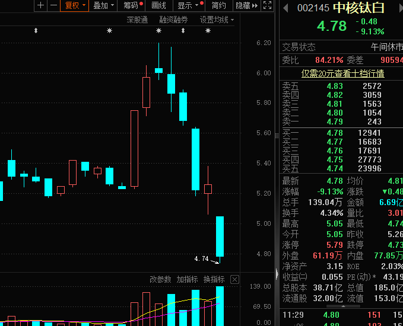
Task: Select 卖二 price 4.80
Action: (335, 113)
